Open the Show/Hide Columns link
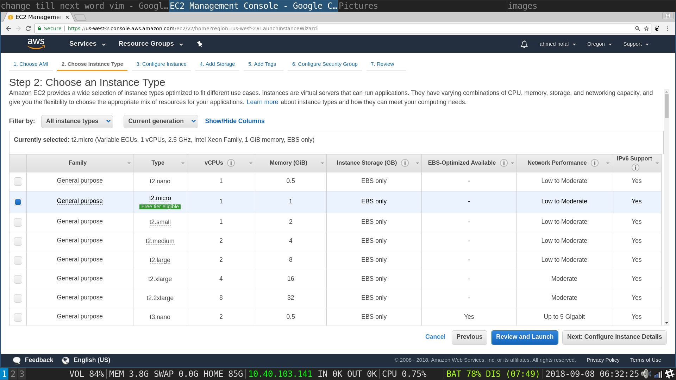 [x=235, y=121]
